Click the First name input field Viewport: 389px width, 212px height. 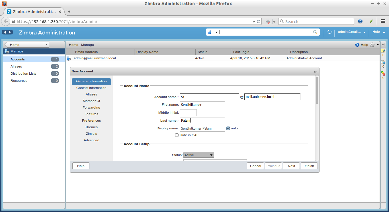click(x=202, y=105)
